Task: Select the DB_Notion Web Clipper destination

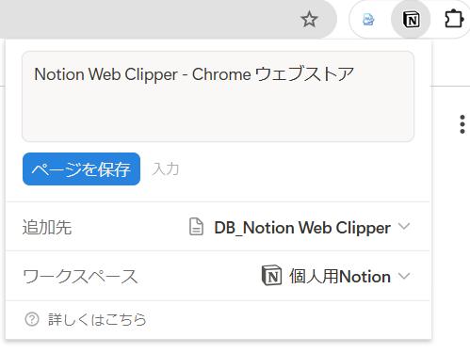Action: (302, 228)
